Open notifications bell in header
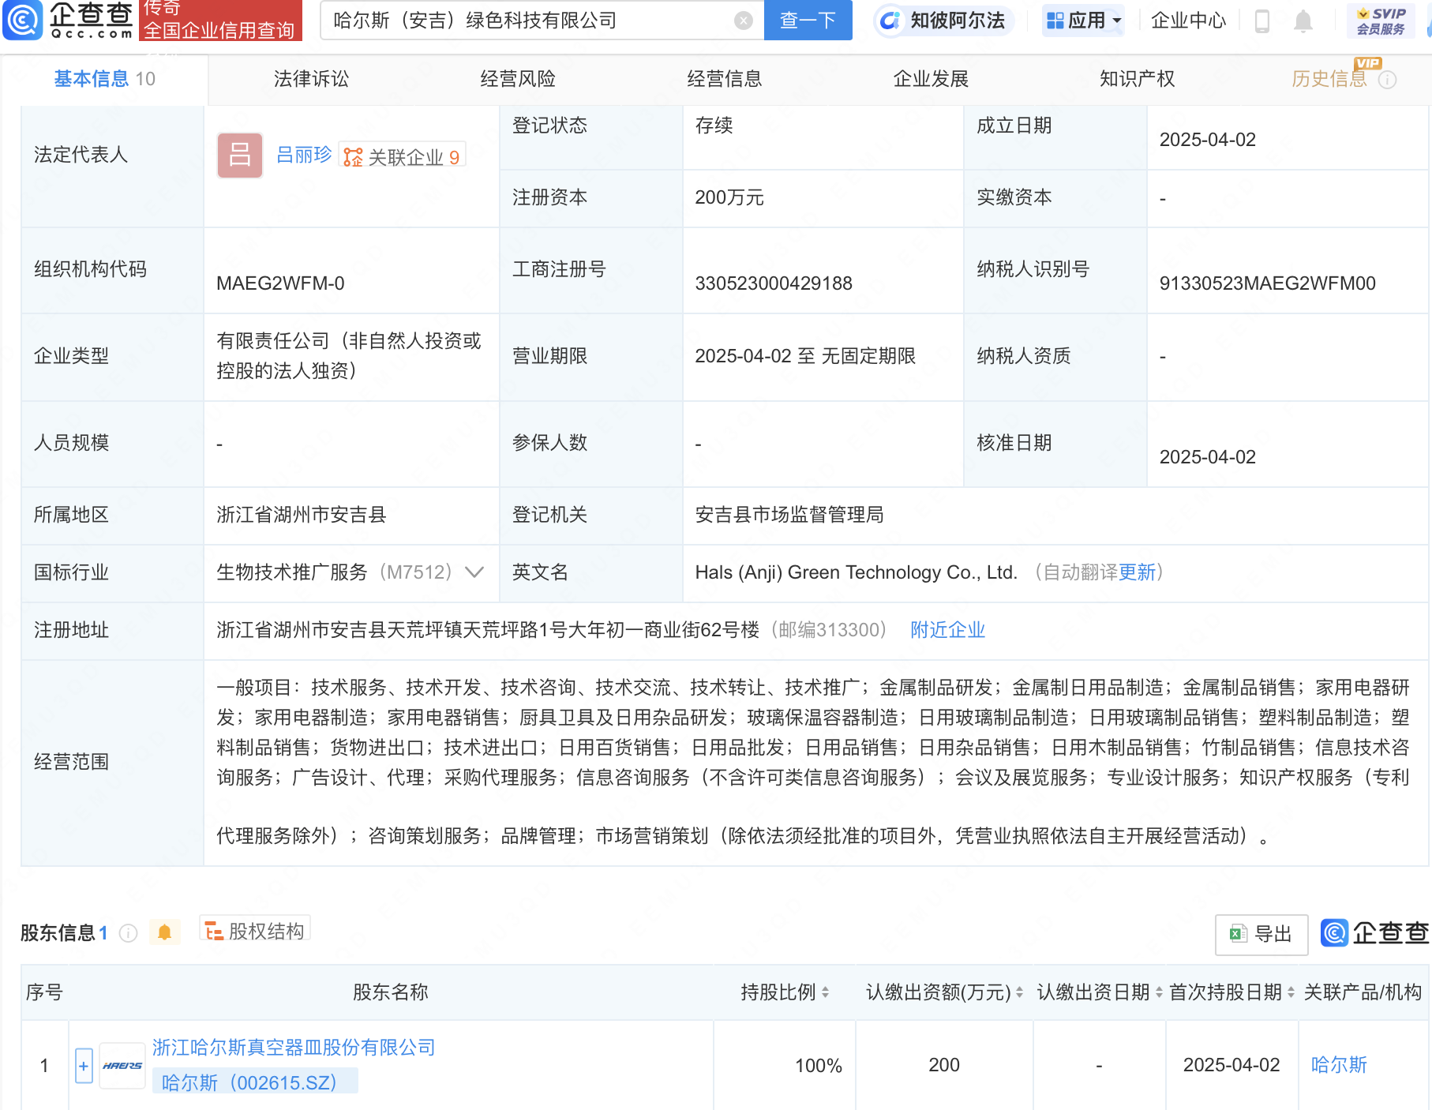Viewport: 1432px width, 1110px height. 1303,21
